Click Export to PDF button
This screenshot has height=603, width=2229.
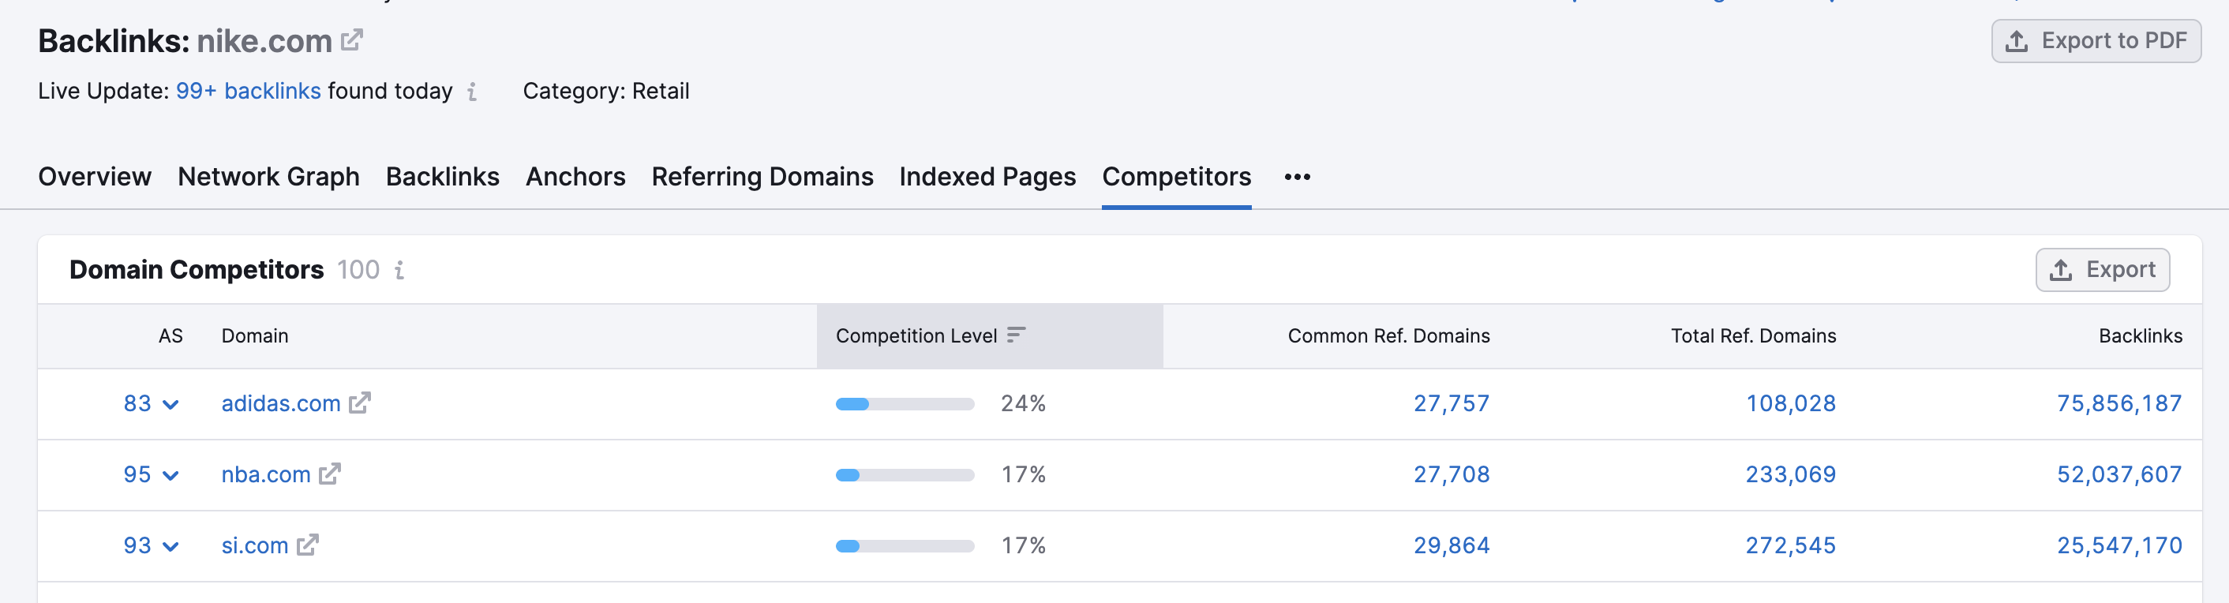[x=2095, y=41]
